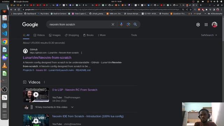Open 0 to LSP Neovim RC video link

tap(75, 90)
